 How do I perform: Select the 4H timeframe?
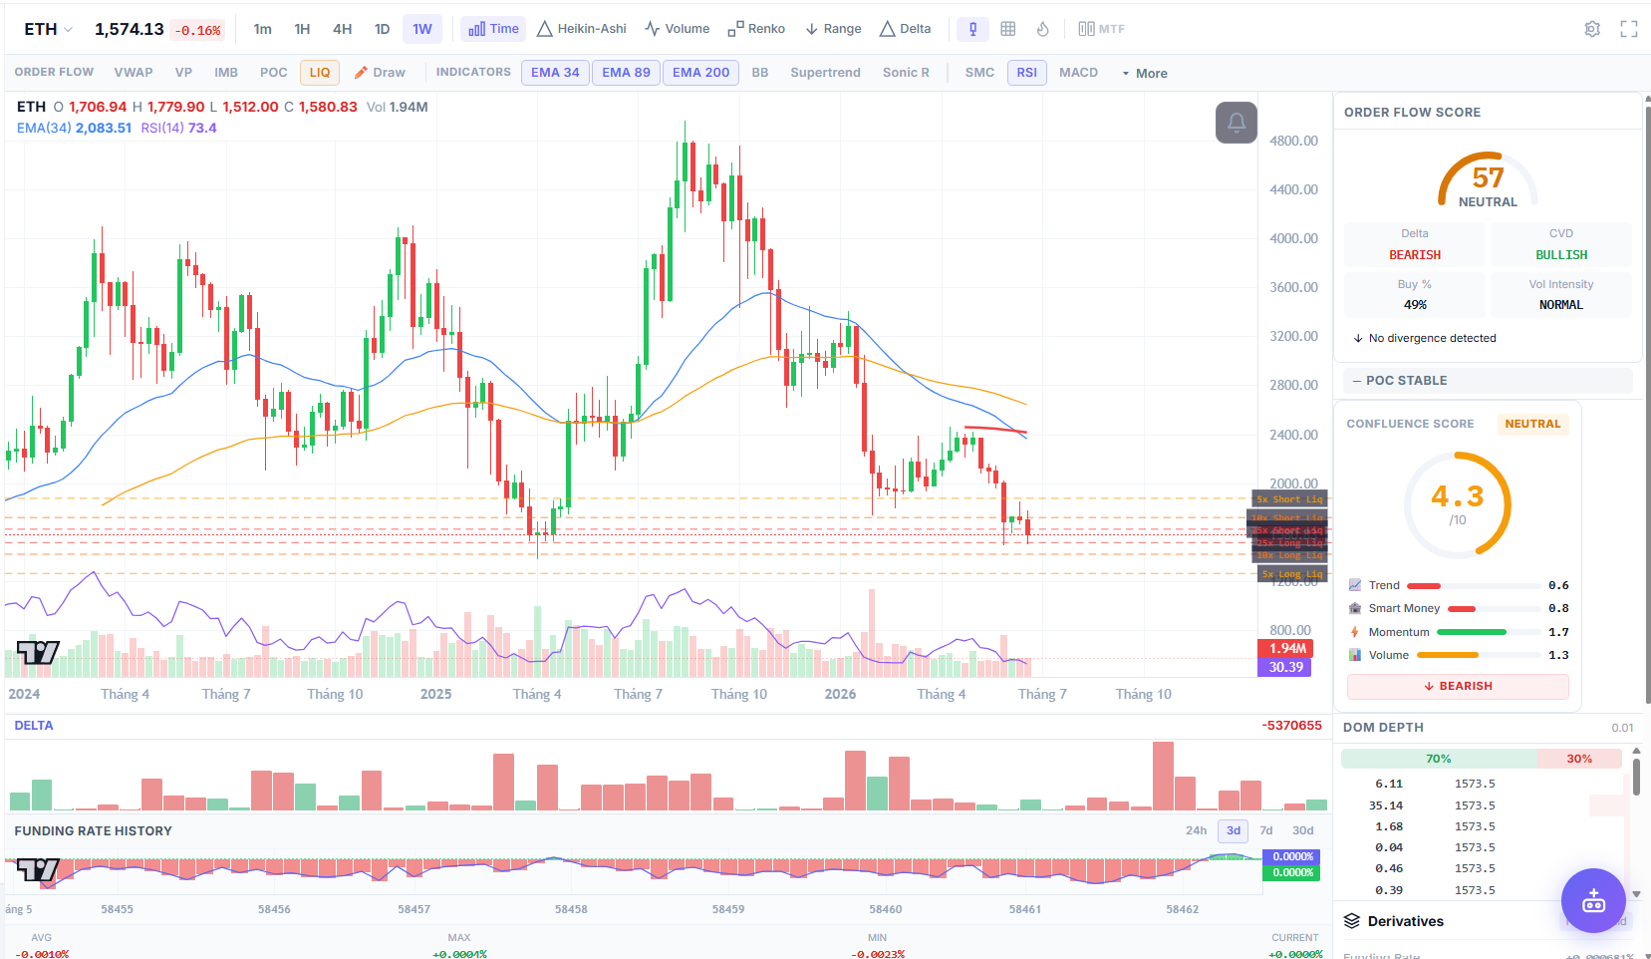pyautogui.click(x=342, y=29)
